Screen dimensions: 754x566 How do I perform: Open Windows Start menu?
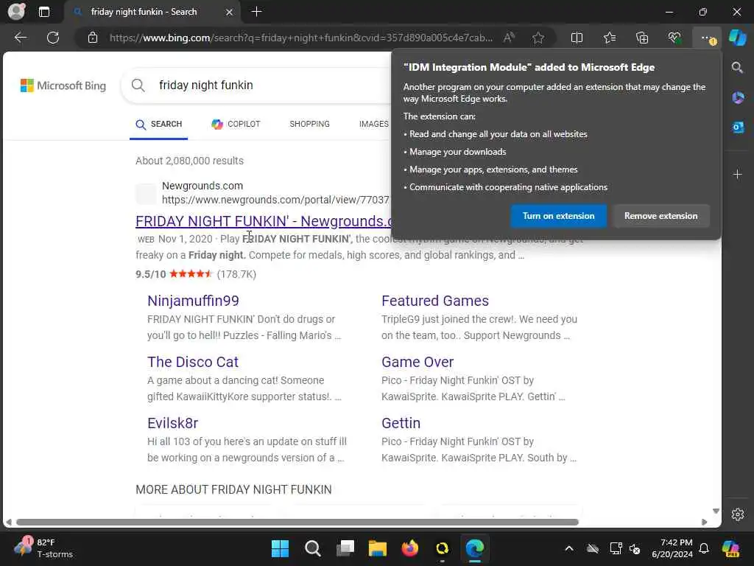click(280, 548)
